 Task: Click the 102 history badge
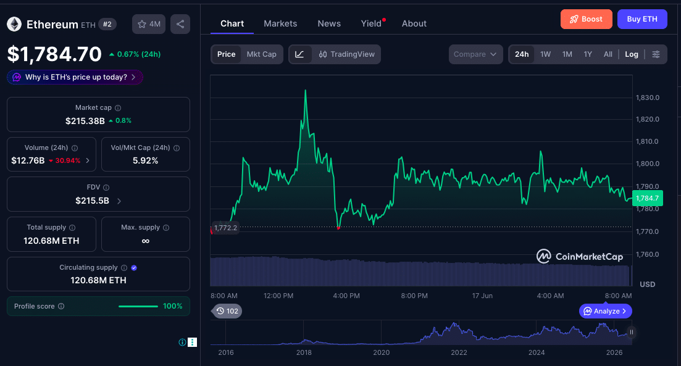pyautogui.click(x=227, y=311)
